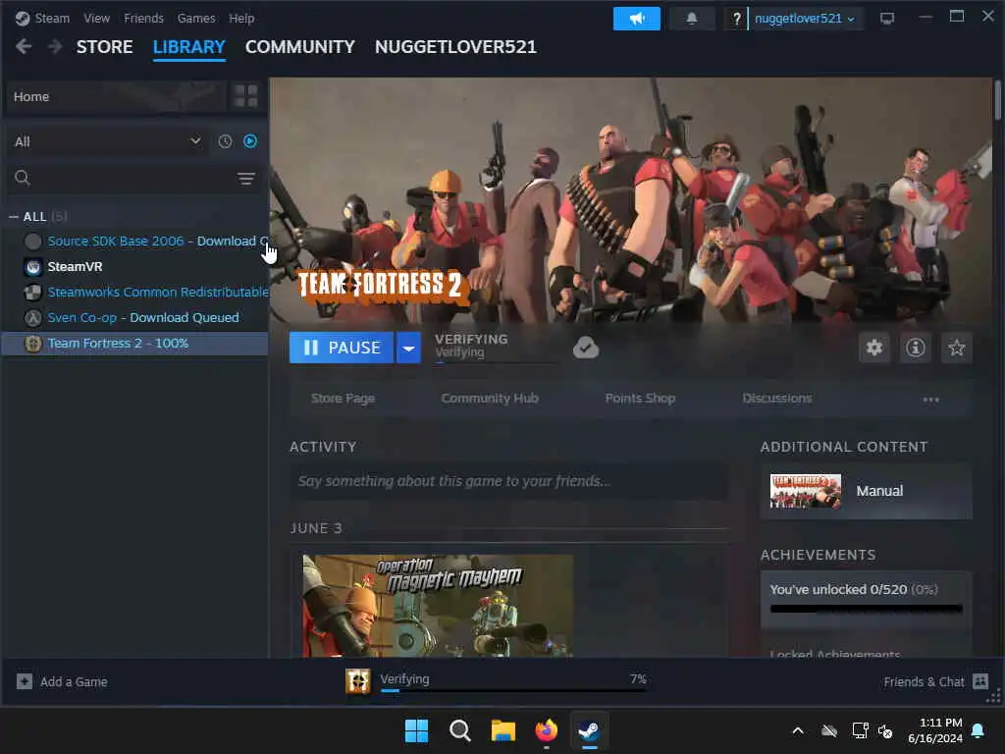Click the Friends & Chat text
The image size is (1005, 754).
924,681
